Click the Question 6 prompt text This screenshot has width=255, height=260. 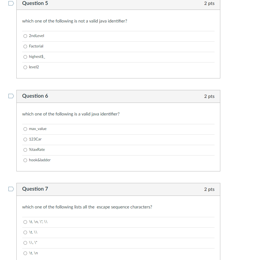pos(71,114)
